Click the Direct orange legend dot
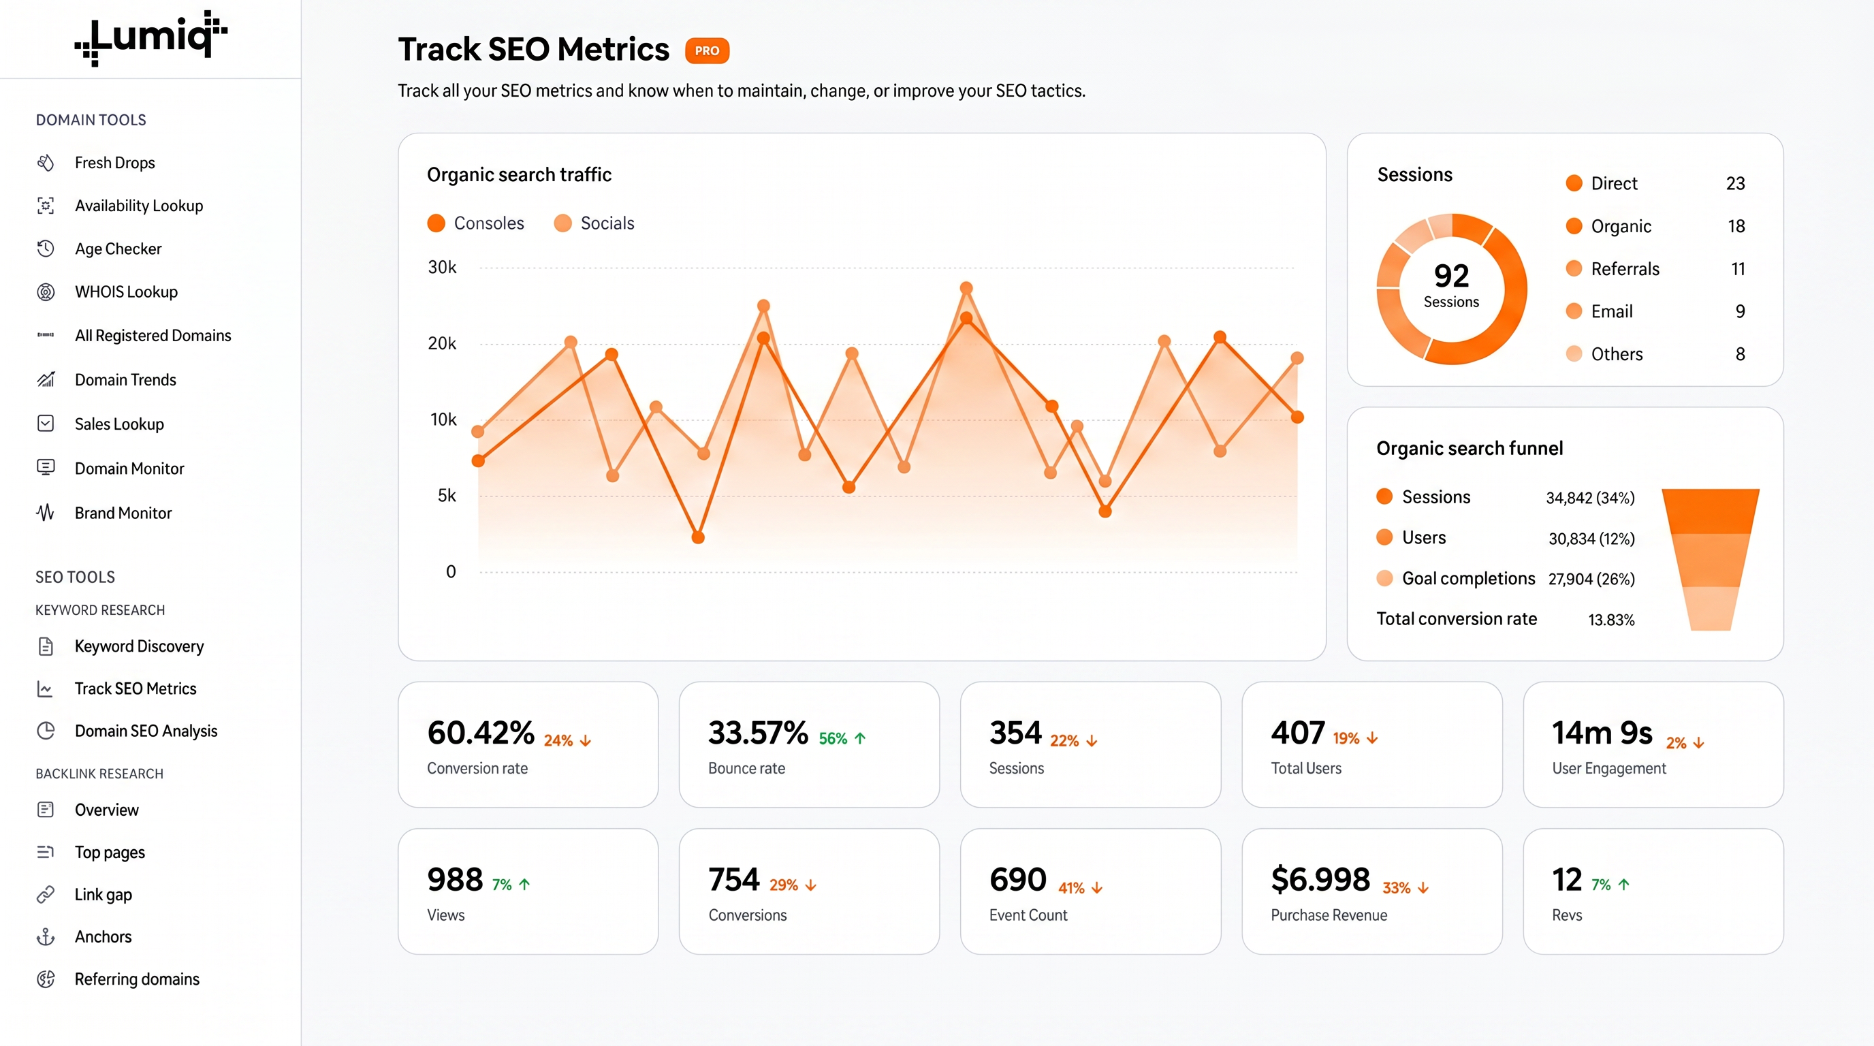Screen dimensions: 1874x1046 tap(1574, 183)
